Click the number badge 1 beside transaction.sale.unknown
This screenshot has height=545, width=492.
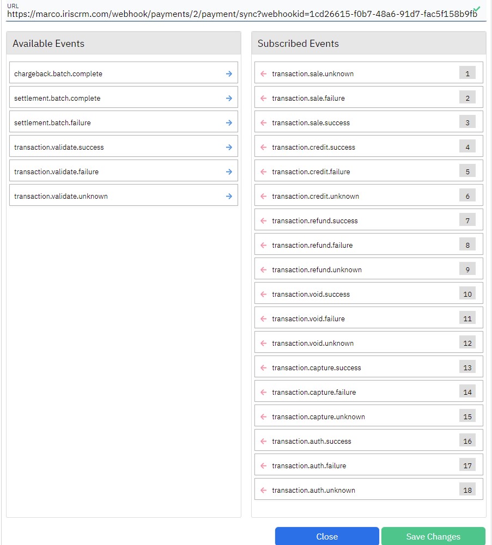pos(467,73)
